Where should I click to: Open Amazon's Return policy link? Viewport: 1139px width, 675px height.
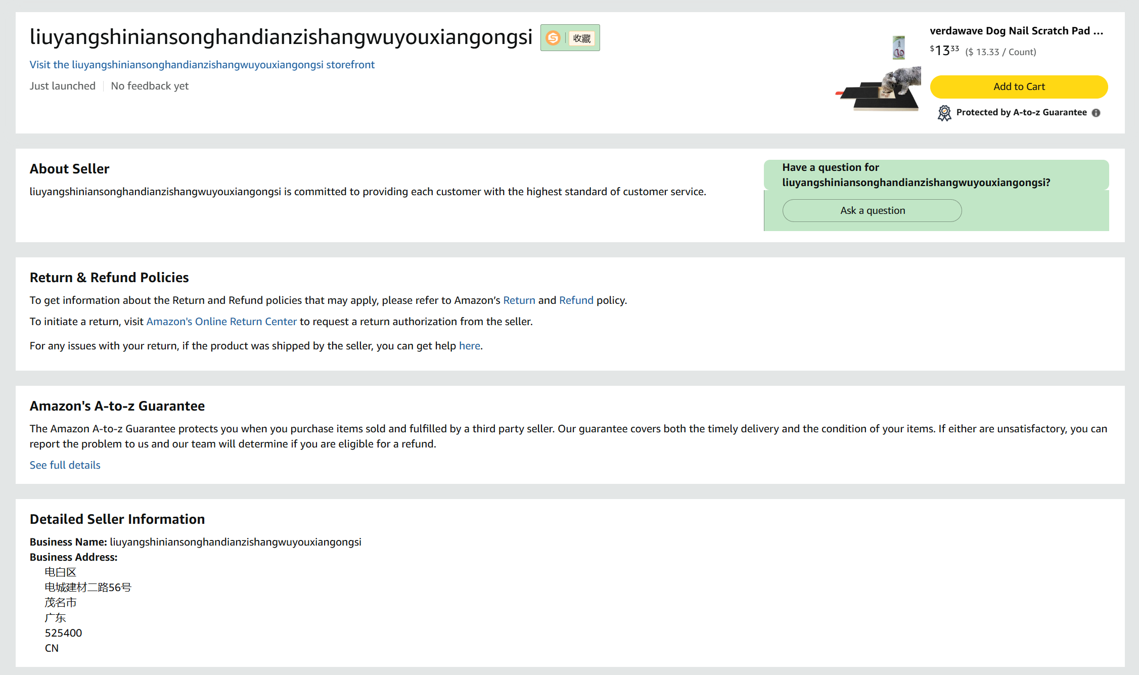click(519, 300)
